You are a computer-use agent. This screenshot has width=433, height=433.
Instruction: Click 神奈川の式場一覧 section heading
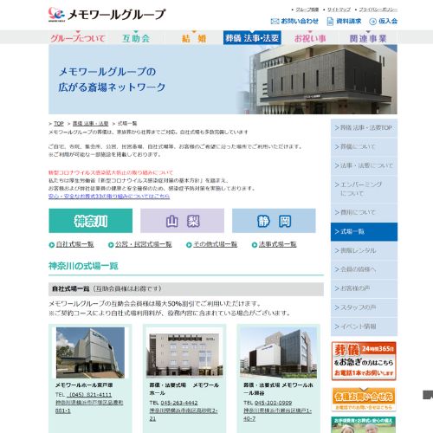point(83,266)
